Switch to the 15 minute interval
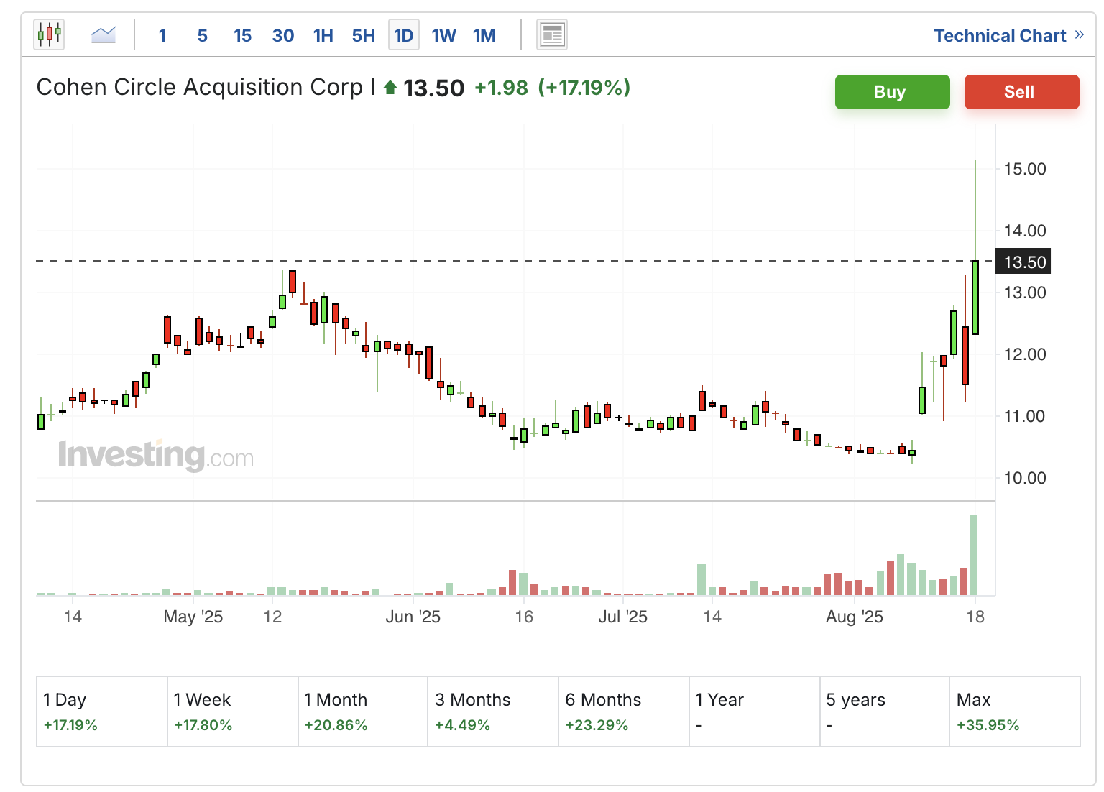Image resolution: width=1104 pixels, height=792 pixels. 242,35
